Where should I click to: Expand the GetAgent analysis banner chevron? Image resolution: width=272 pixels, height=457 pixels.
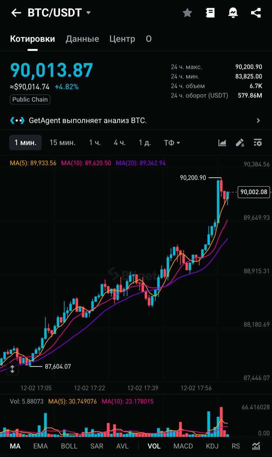point(258,121)
